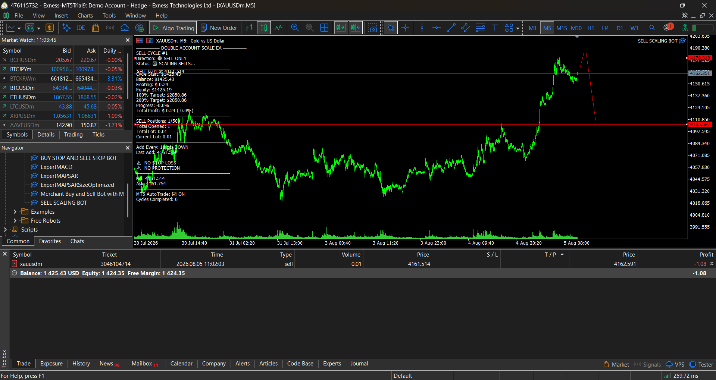Open the shapes objects dropdown arrow
Image resolution: width=716 pixels, height=380 pixels.
[x=518, y=28]
